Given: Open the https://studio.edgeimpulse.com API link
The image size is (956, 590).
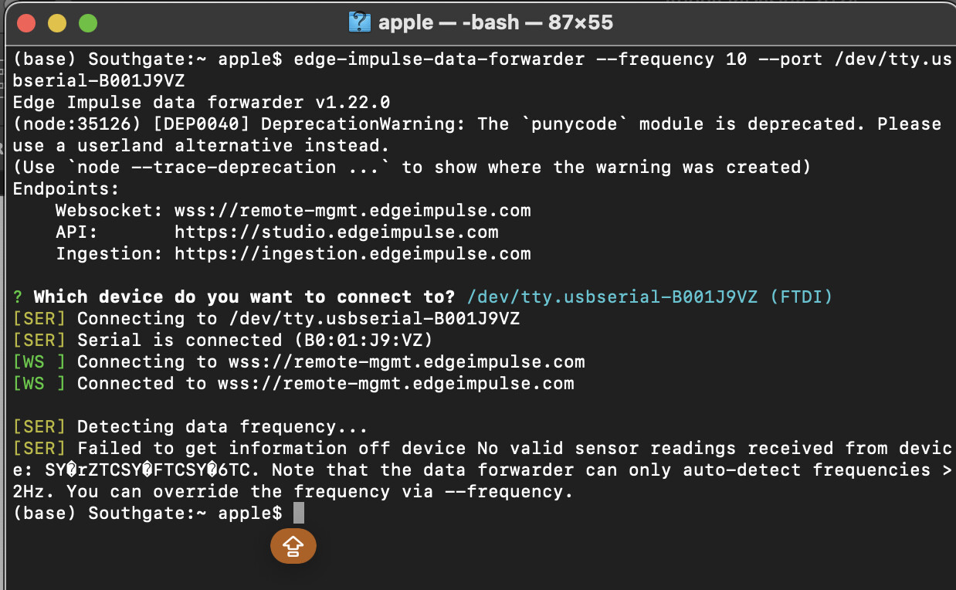Looking at the screenshot, I should point(336,232).
